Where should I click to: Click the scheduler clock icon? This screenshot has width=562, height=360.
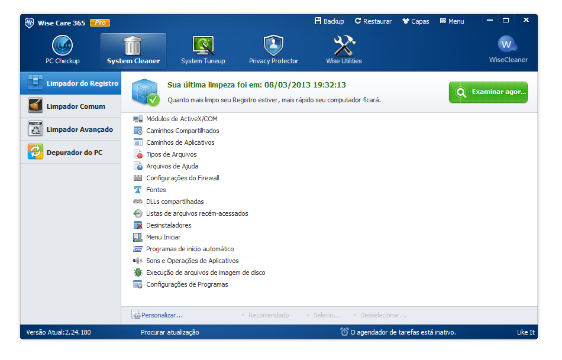coord(344,332)
